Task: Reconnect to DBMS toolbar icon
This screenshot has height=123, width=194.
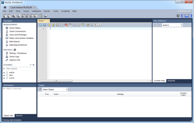Action: (x=46, y=16)
